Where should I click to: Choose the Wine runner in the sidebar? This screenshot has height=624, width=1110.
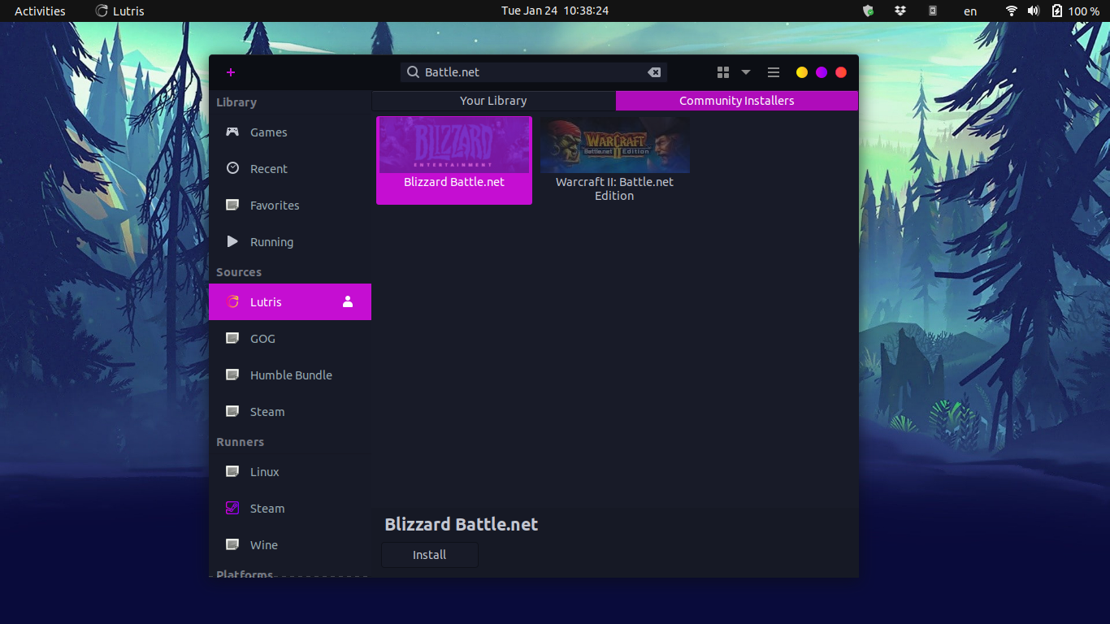point(262,544)
